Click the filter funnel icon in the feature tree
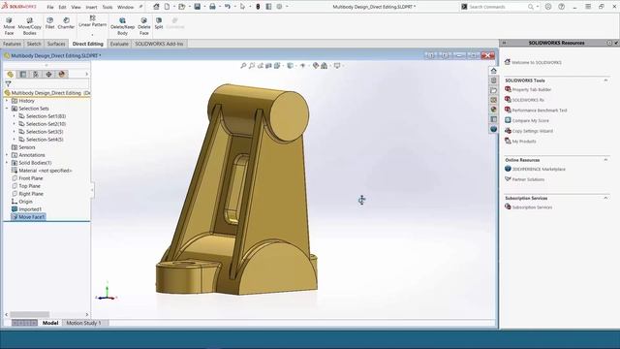Image resolution: width=620 pixels, height=349 pixels. point(8,84)
